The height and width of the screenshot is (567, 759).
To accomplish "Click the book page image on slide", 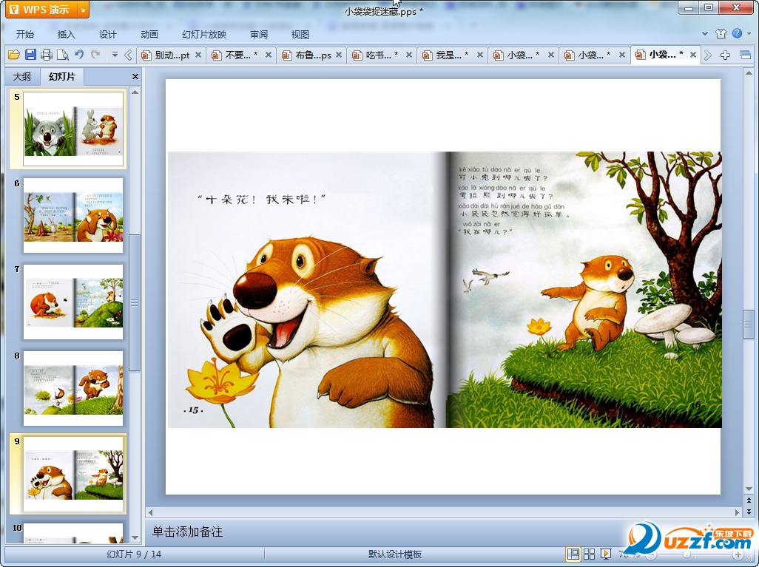I will pyautogui.click(x=445, y=290).
